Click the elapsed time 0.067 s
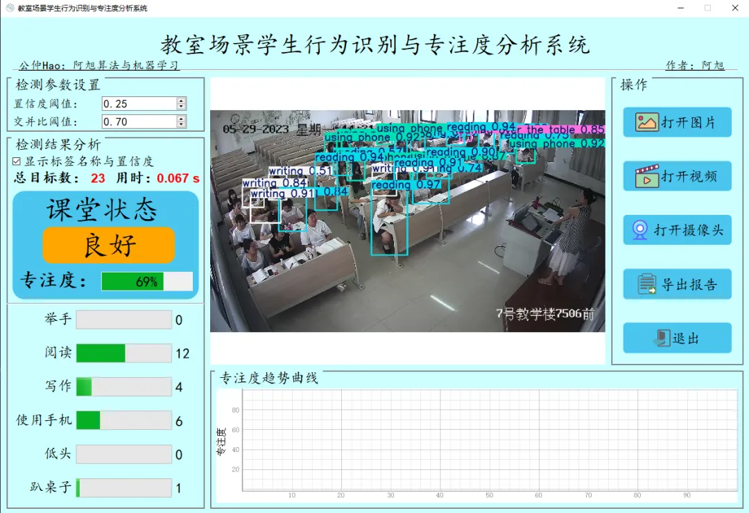Viewport: 749px width, 513px height. click(x=178, y=178)
